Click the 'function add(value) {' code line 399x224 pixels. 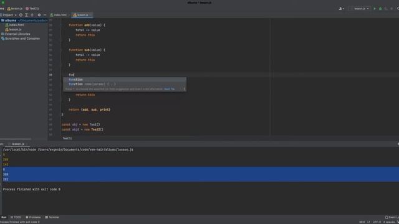(x=87, y=25)
